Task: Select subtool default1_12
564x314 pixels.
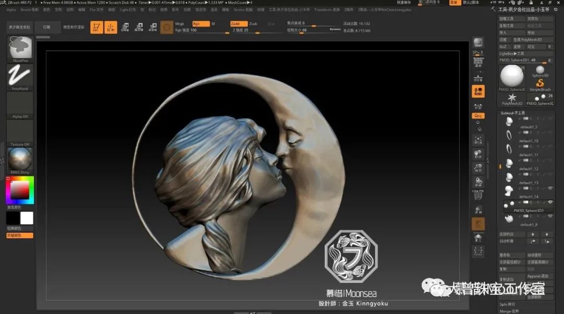Action: click(527, 165)
